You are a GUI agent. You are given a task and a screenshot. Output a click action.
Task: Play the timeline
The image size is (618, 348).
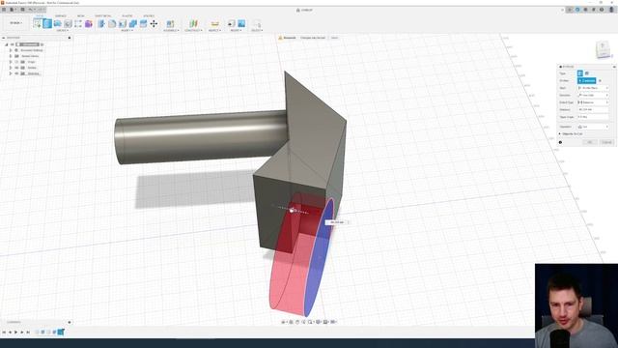click(x=15, y=333)
